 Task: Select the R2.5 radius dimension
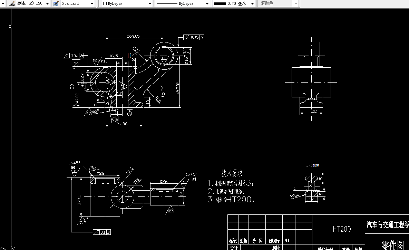[x=294, y=195]
